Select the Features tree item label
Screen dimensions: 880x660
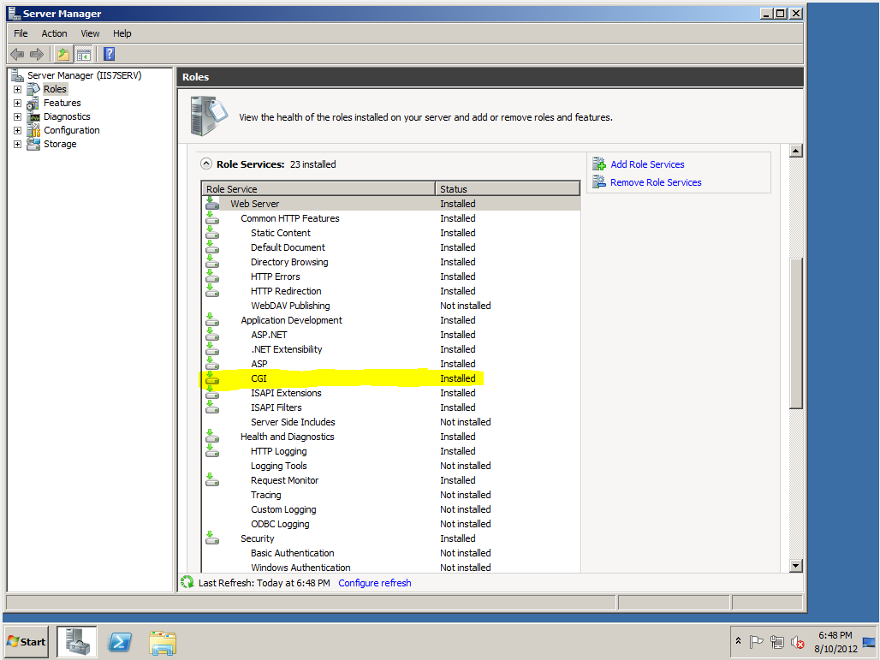[62, 104]
